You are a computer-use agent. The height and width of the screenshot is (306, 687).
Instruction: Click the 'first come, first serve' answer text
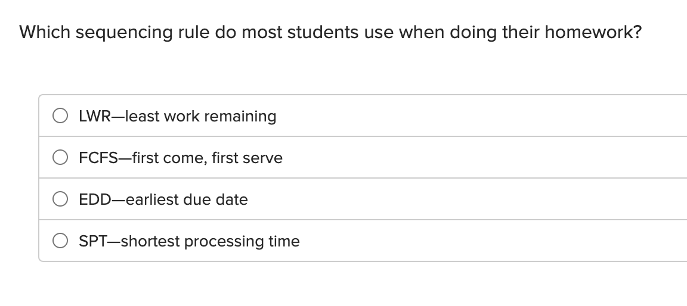(x=207, y=158)
